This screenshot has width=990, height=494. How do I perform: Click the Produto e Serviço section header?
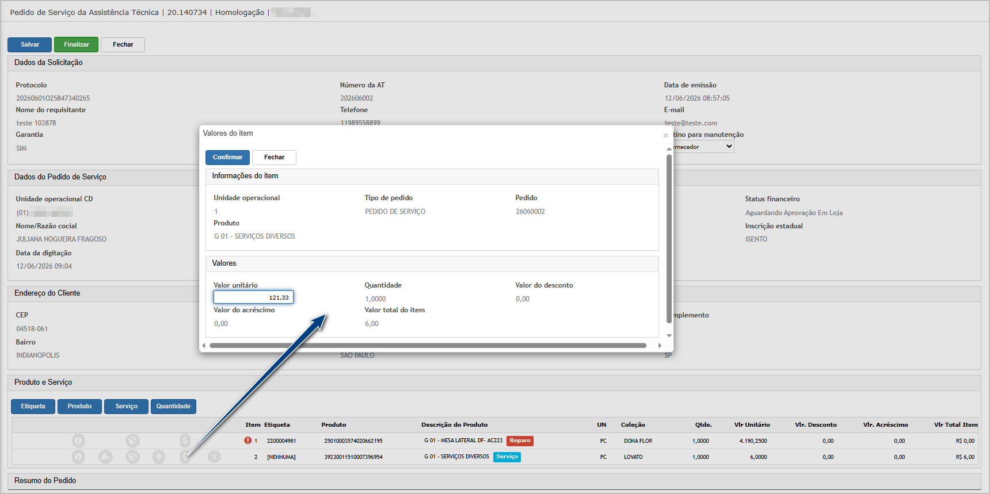click(x=43, y=382)
